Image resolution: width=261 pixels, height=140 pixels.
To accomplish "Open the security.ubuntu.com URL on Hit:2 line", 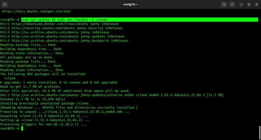I will tap(43, 28).
